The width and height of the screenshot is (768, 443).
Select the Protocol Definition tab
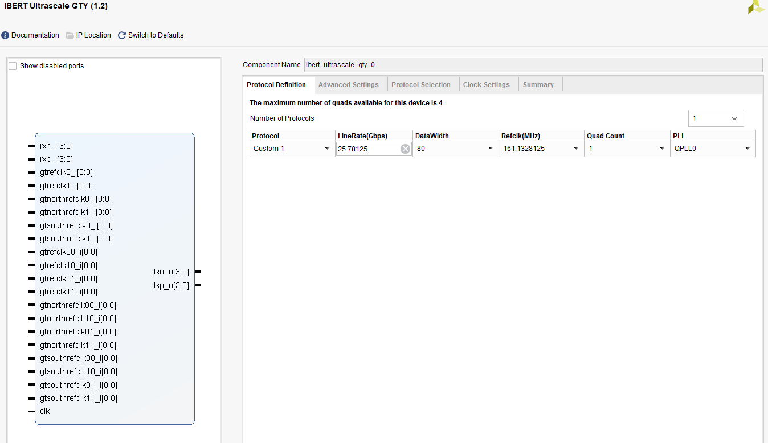tap(276, 85)
